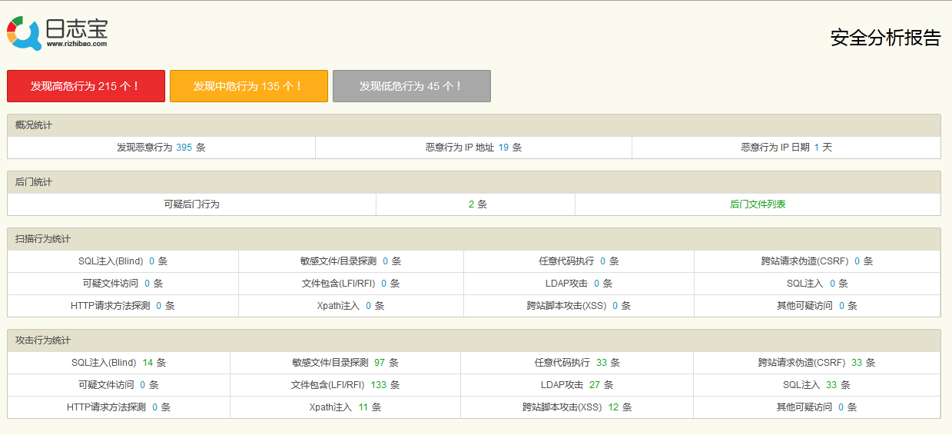Click the 安全分析报告 page title

pyautogui.click(x=885, y=38)
